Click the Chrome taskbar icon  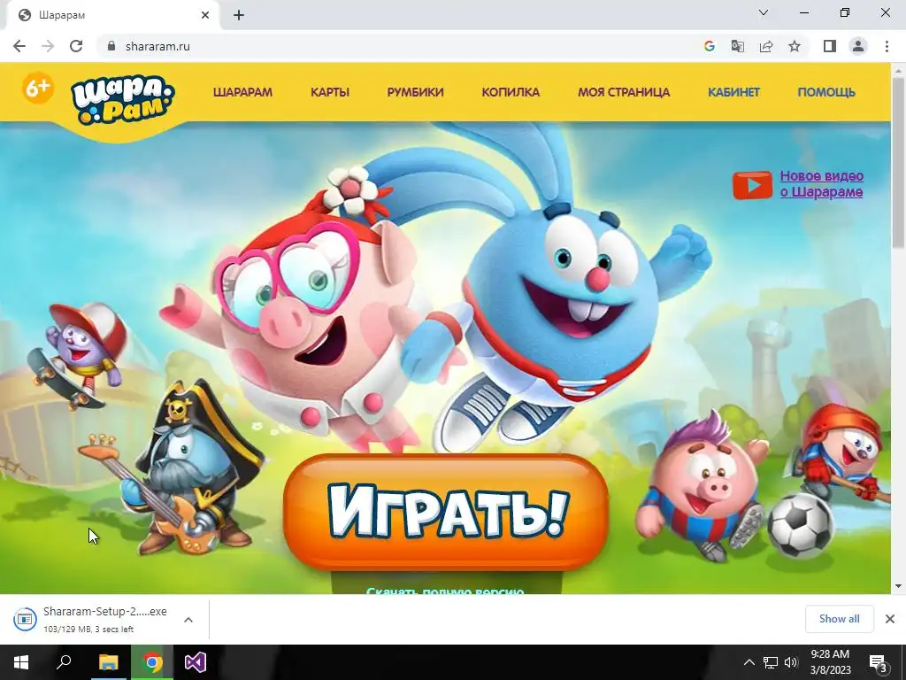click(x=152, y=662)
